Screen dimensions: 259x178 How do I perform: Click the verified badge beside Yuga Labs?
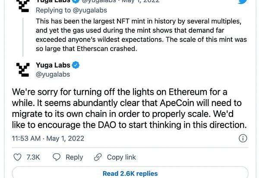[76, 65]
